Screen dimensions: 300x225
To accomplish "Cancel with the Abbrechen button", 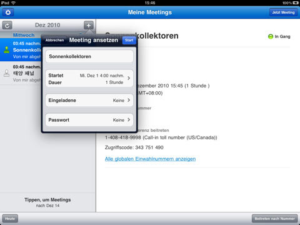I will coord(54,40).
